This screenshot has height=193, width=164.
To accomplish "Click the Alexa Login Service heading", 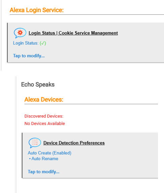I will coord(37,10).
